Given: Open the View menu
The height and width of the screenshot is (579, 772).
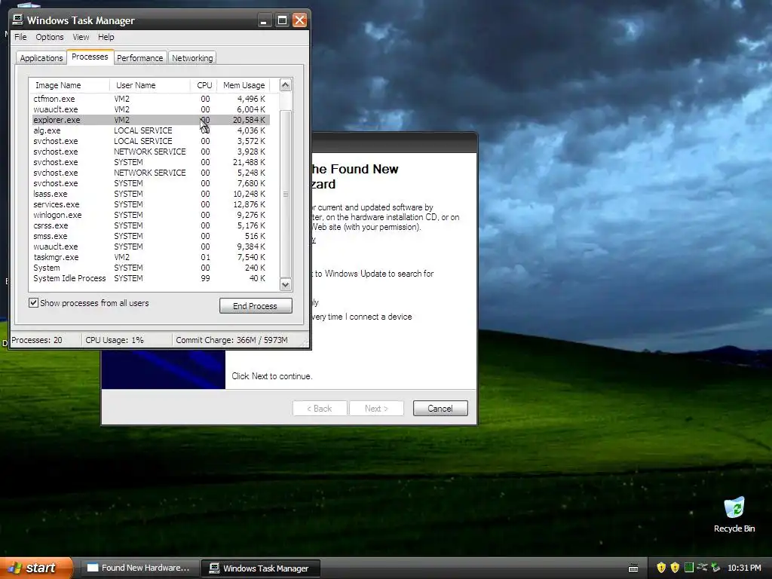Looking at the screenshot, I should pyautogui.click(x=81, y=37).
